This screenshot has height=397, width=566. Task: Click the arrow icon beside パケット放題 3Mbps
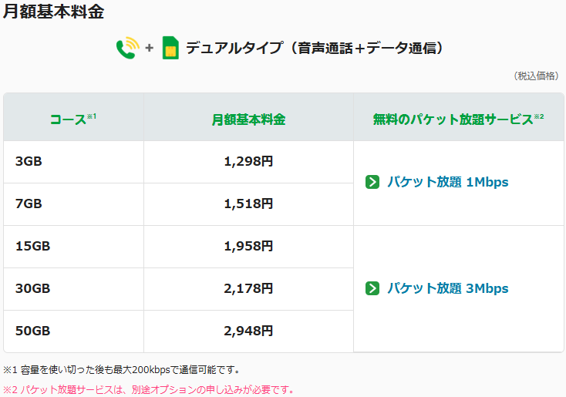(372, 288)
